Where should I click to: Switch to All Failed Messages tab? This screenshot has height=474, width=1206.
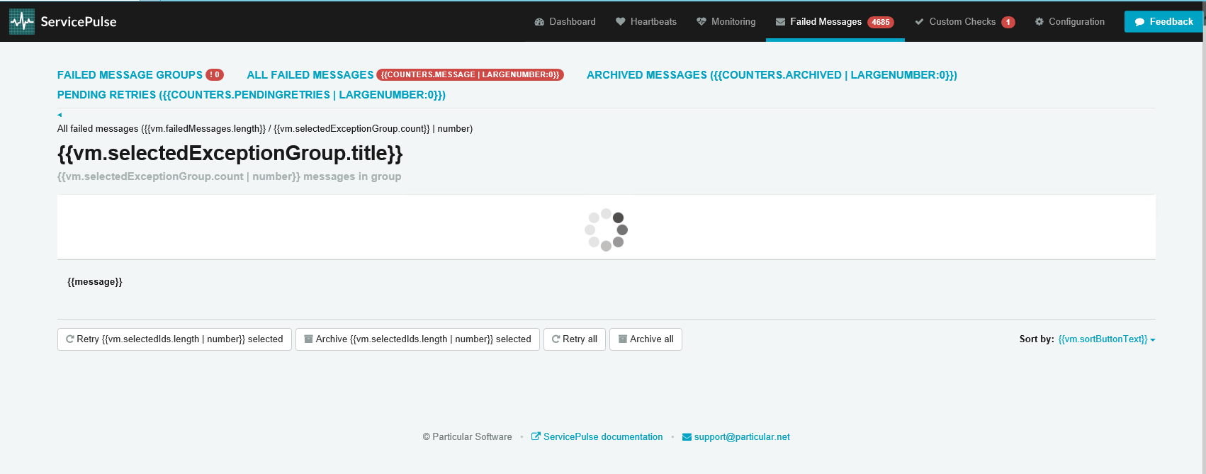pos(310,74)
